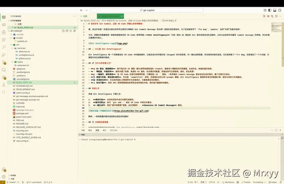Collapse all folders in explorer
This screenshot has height=184, width=284.
click(x=75, y=31)
